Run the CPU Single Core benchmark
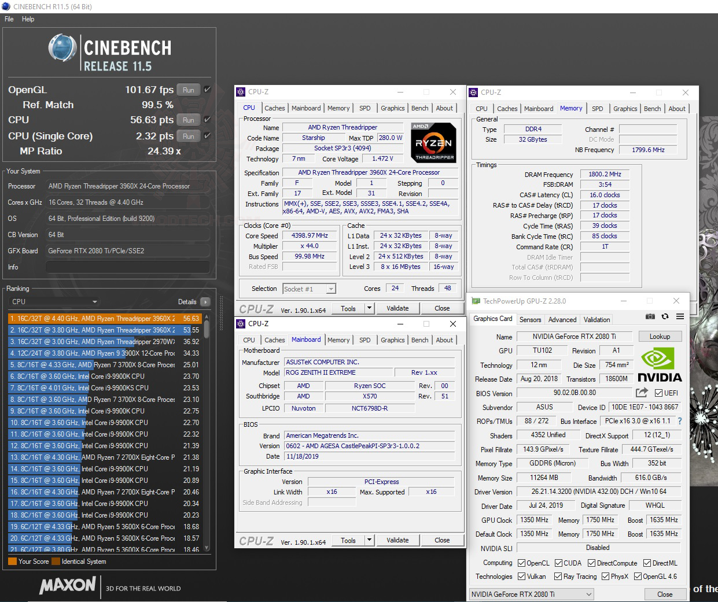 click(188, 136)
